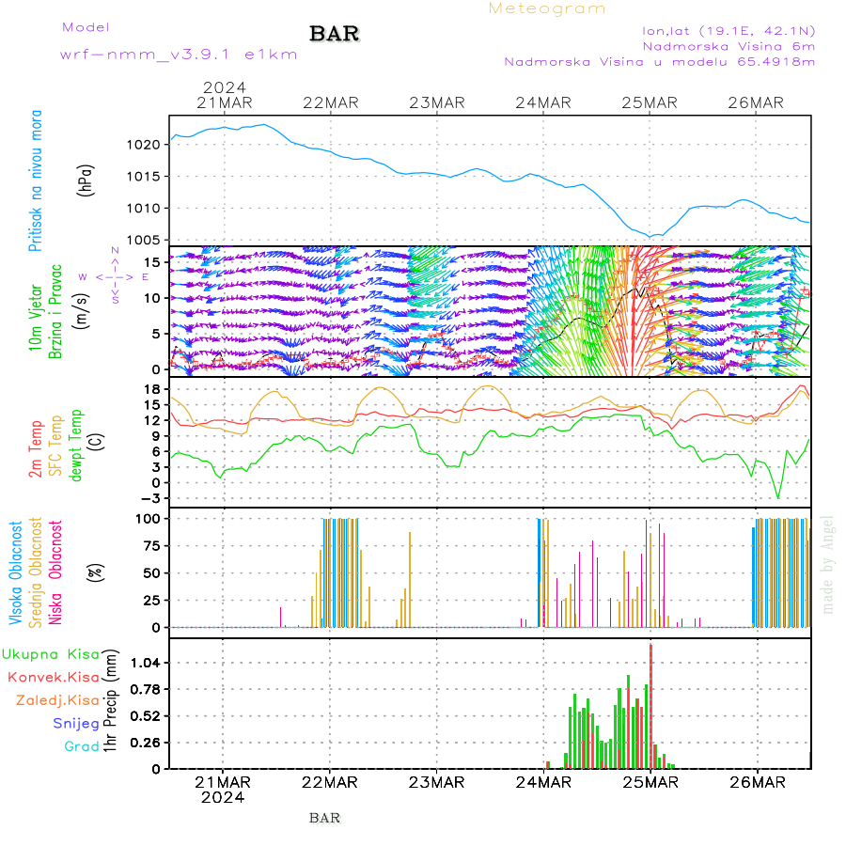Click the orange "Zaledj.Kisa" legend entry

click(x=57, y=701)
